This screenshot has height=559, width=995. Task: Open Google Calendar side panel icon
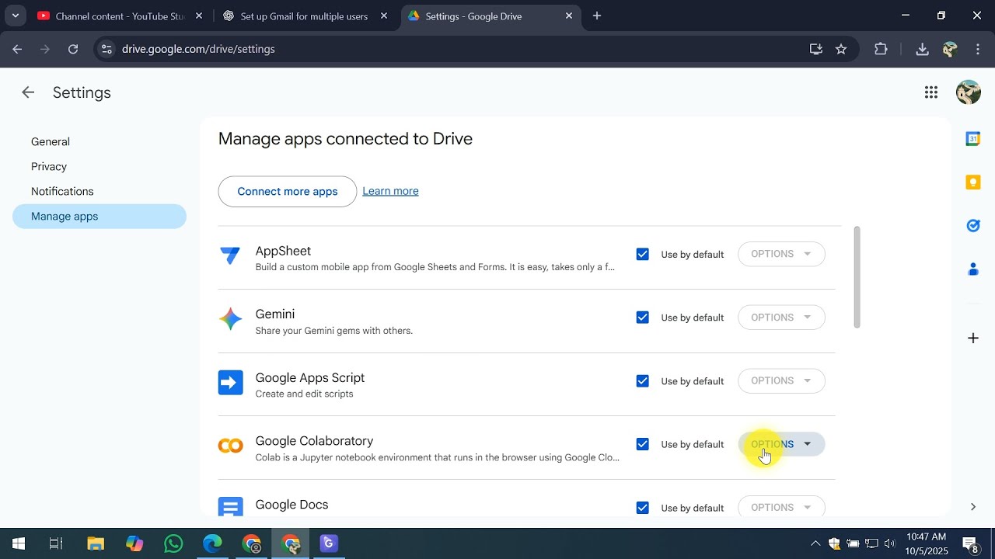pyautogui.click(x=973, y=139)
